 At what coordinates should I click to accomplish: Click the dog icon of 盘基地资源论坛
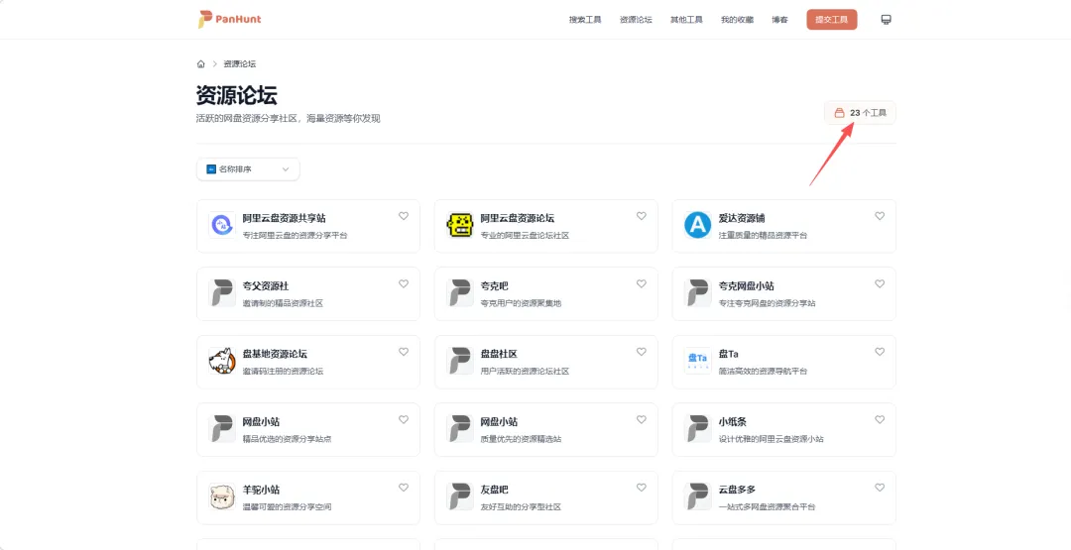[x=222, y=361]
